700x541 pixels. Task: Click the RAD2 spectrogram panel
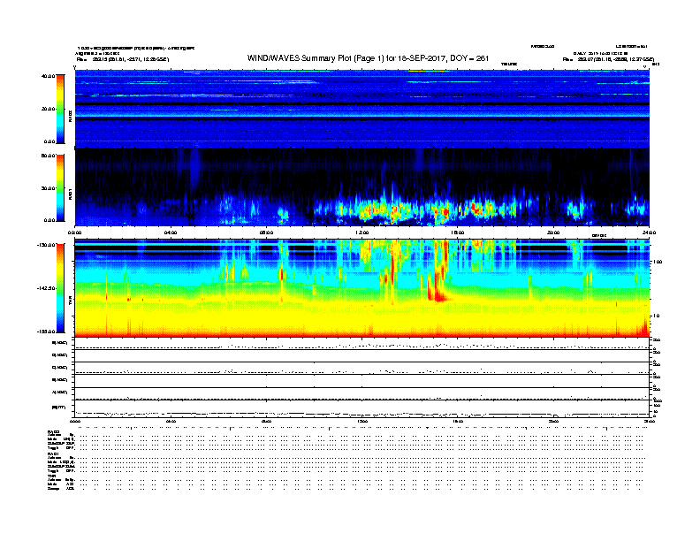(362, 109)
